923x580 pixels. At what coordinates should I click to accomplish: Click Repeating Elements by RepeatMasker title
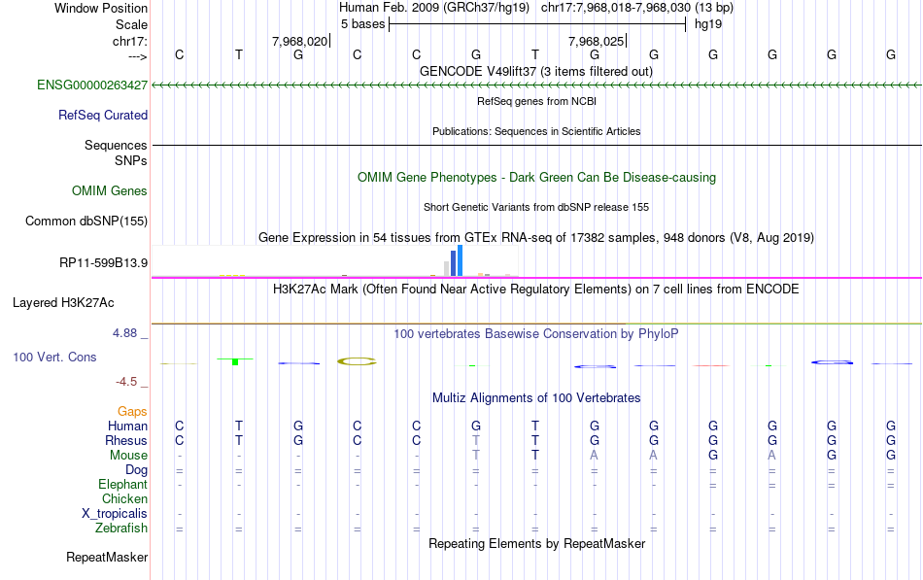click(x=536, y=543)
